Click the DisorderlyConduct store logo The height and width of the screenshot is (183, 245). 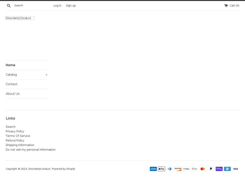(x=20, y=18)
